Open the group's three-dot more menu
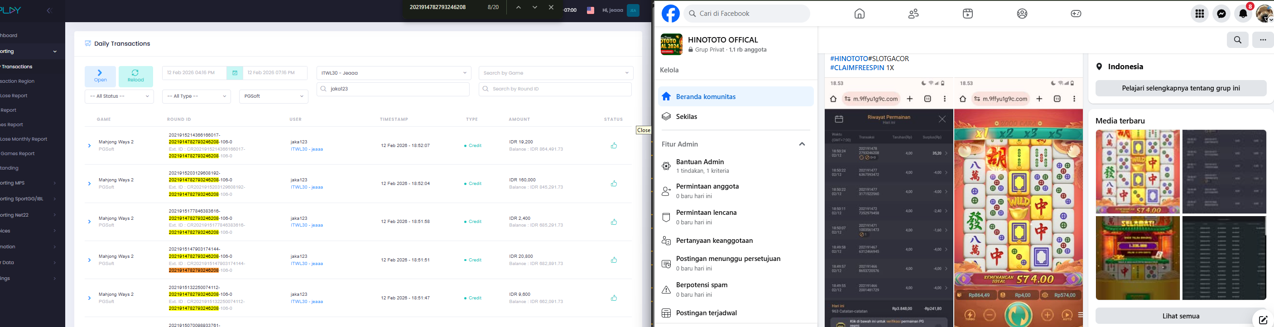Image resolution: width=1274 pixels, height=327 pixels. click(1263, 40)
